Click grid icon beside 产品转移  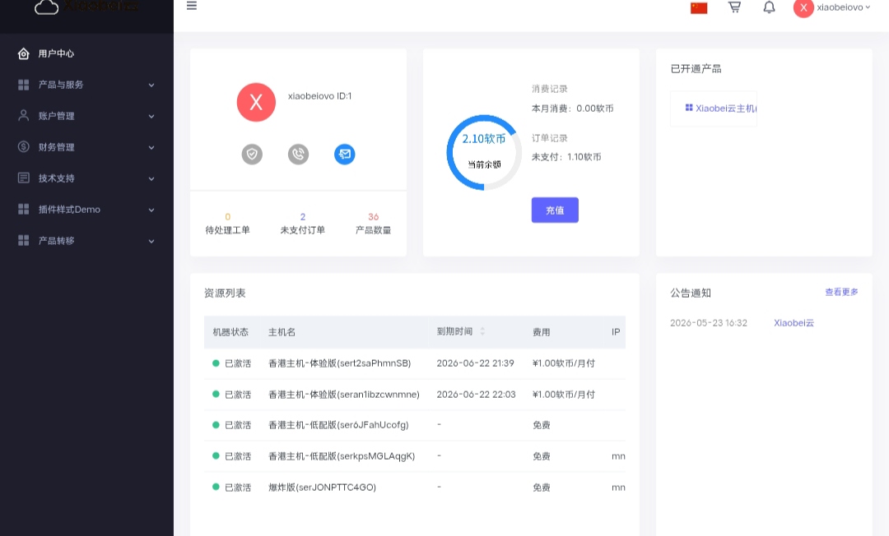pos(23,240)
